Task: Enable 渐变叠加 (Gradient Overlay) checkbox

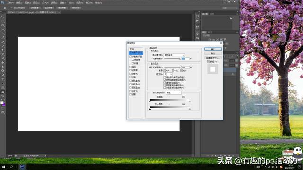Action: tap(131, 84)
